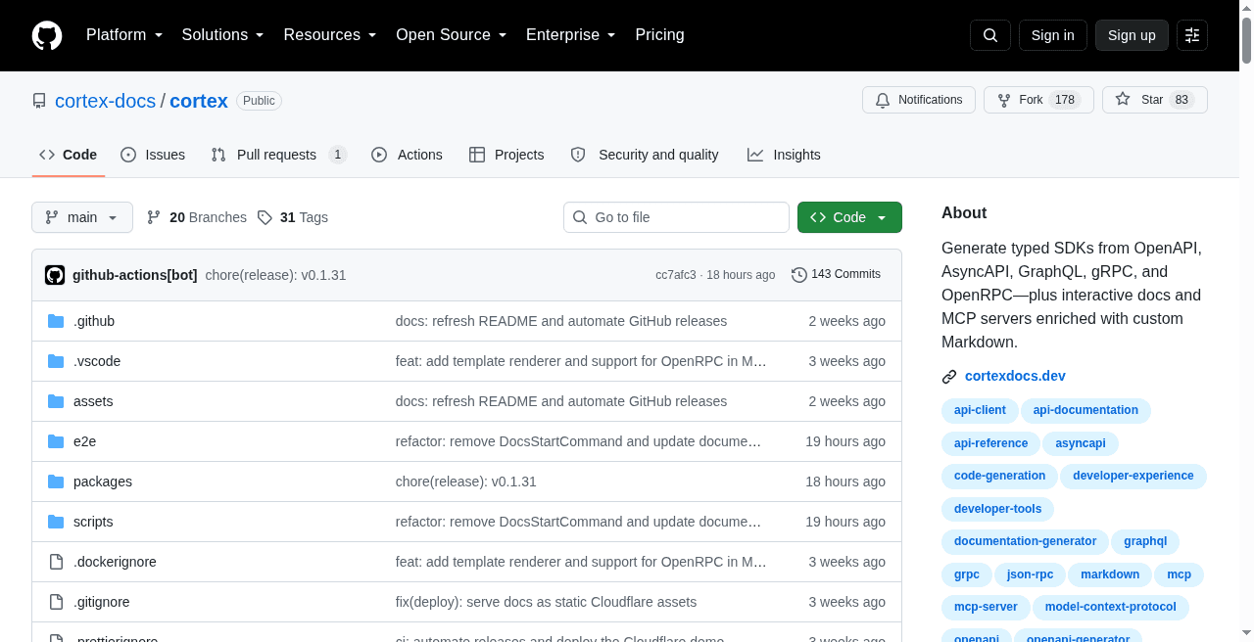Star the repository
1254x642 pixels.
(x=1155, y=100)
